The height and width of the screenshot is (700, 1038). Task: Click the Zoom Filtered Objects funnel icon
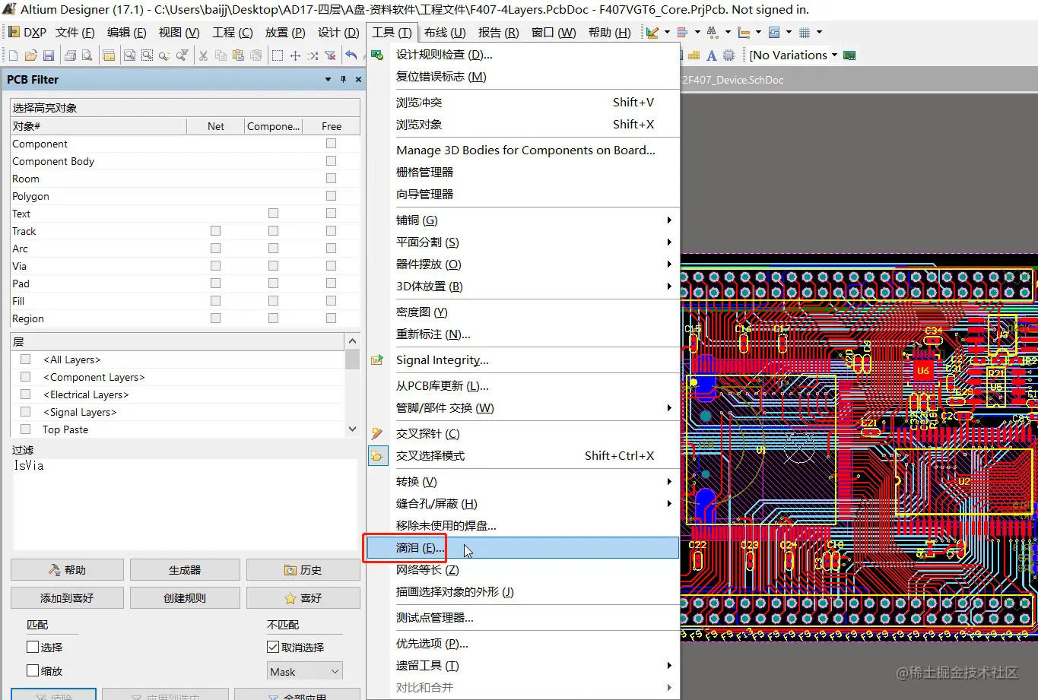[x=183, y=55]
